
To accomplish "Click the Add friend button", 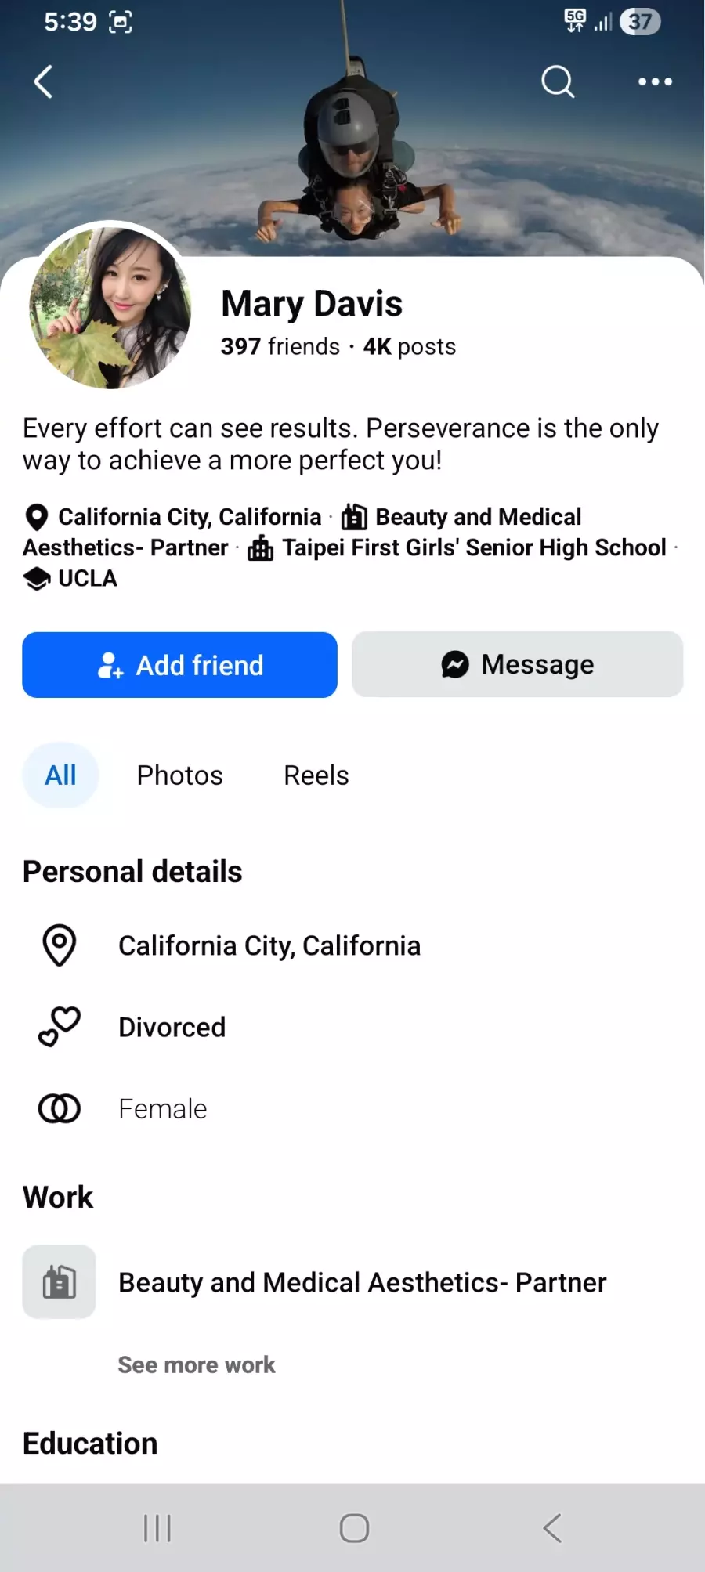I will click(x=179, y=665).
